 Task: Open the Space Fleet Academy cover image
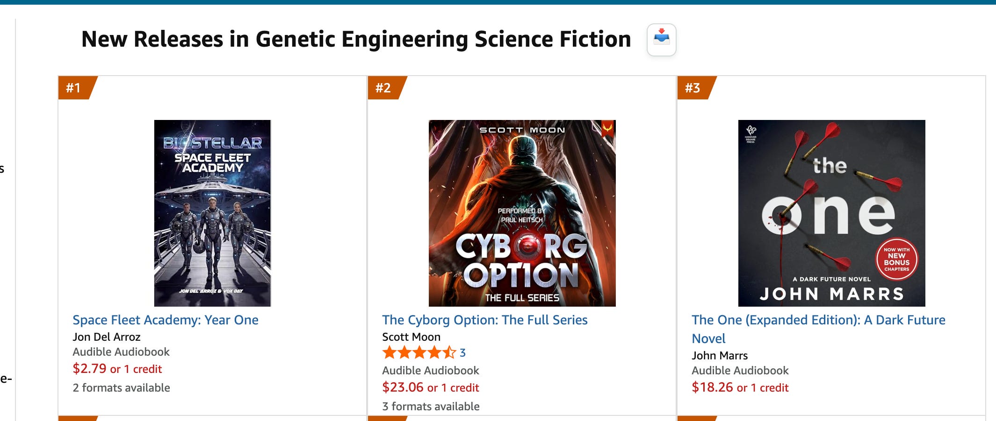(212, 213)
